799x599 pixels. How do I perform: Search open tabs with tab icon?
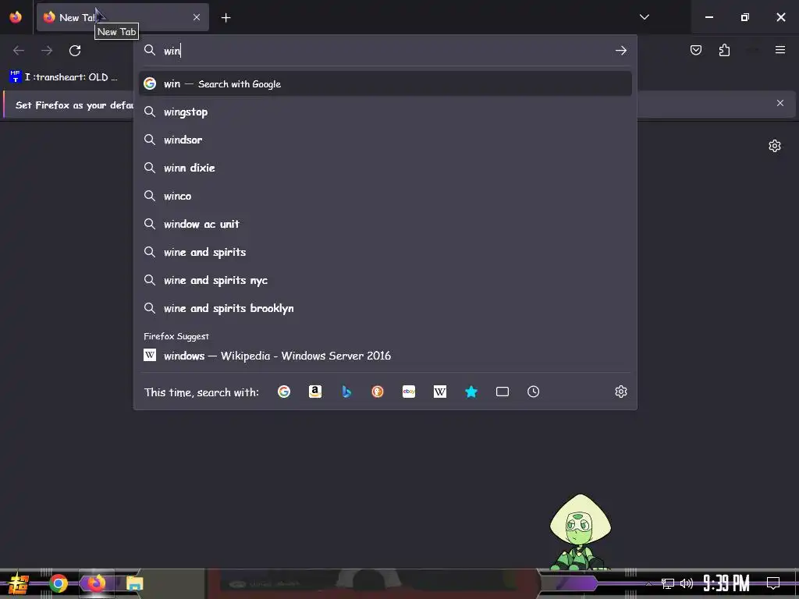coord(502,392)
